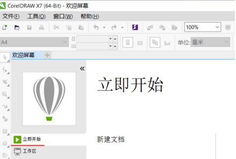Viewport: 236px width, 159px height.
Task: Toggle the all pages layout button
Action: 155,43
